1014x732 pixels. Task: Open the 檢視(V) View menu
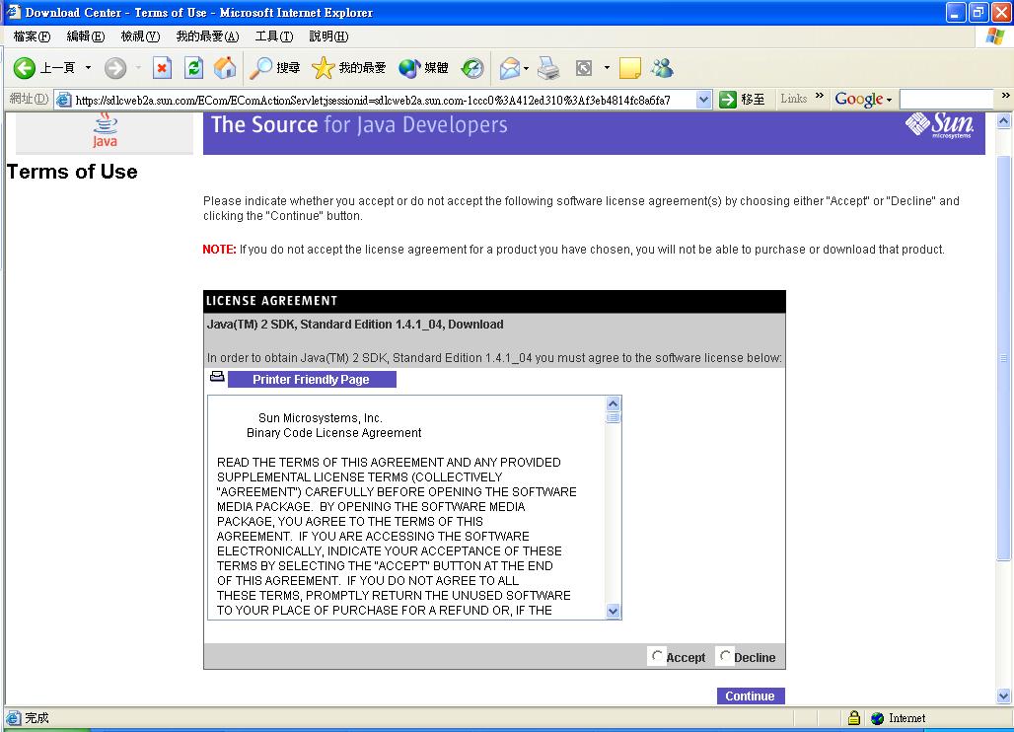[x=140, y=37]
